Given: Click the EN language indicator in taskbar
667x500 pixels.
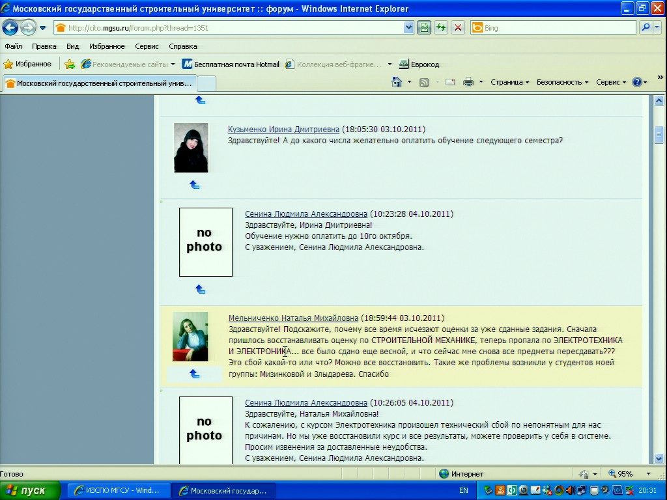Looking at the screenshot, I should pos(464,491).
